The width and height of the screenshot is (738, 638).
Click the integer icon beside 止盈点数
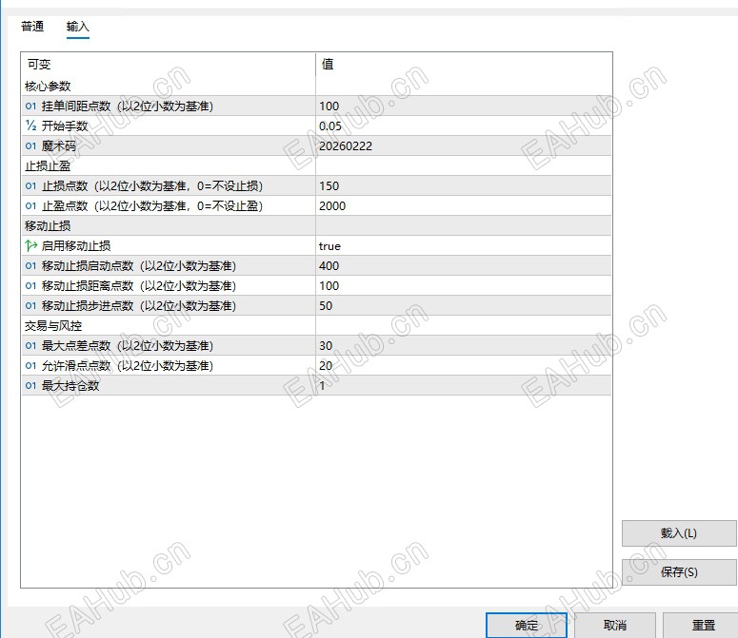(x=30, y=205)
